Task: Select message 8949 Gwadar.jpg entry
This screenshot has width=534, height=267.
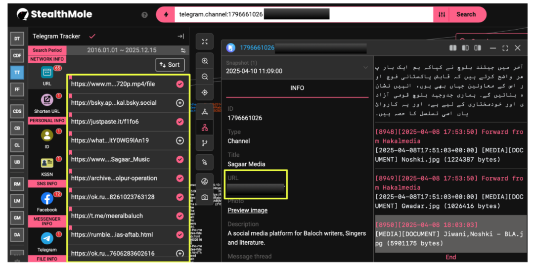Action: [x=449, y=192]
